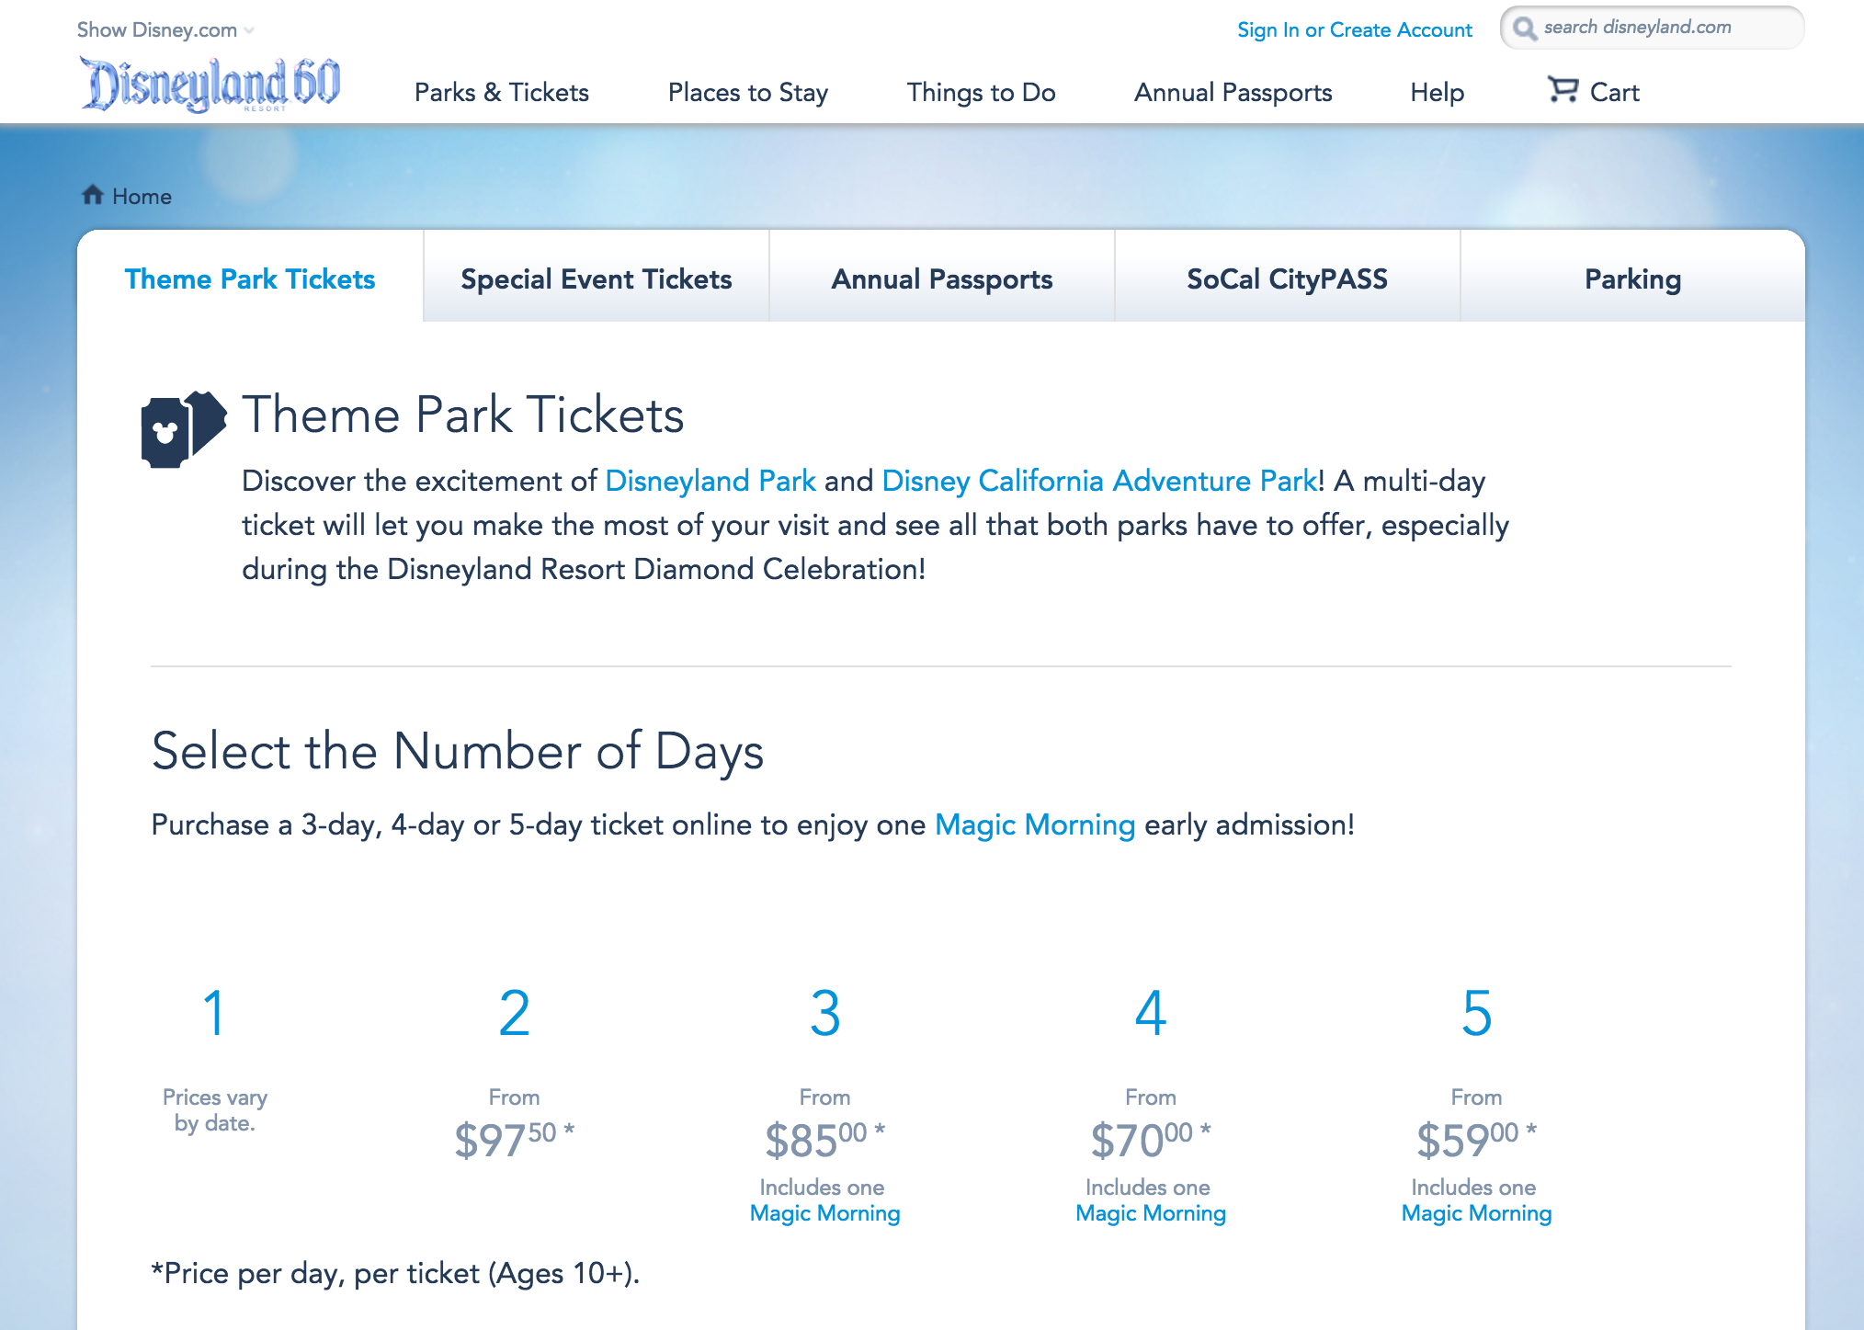Click the $70.00 price under 4-day

click(1151, 1140)
